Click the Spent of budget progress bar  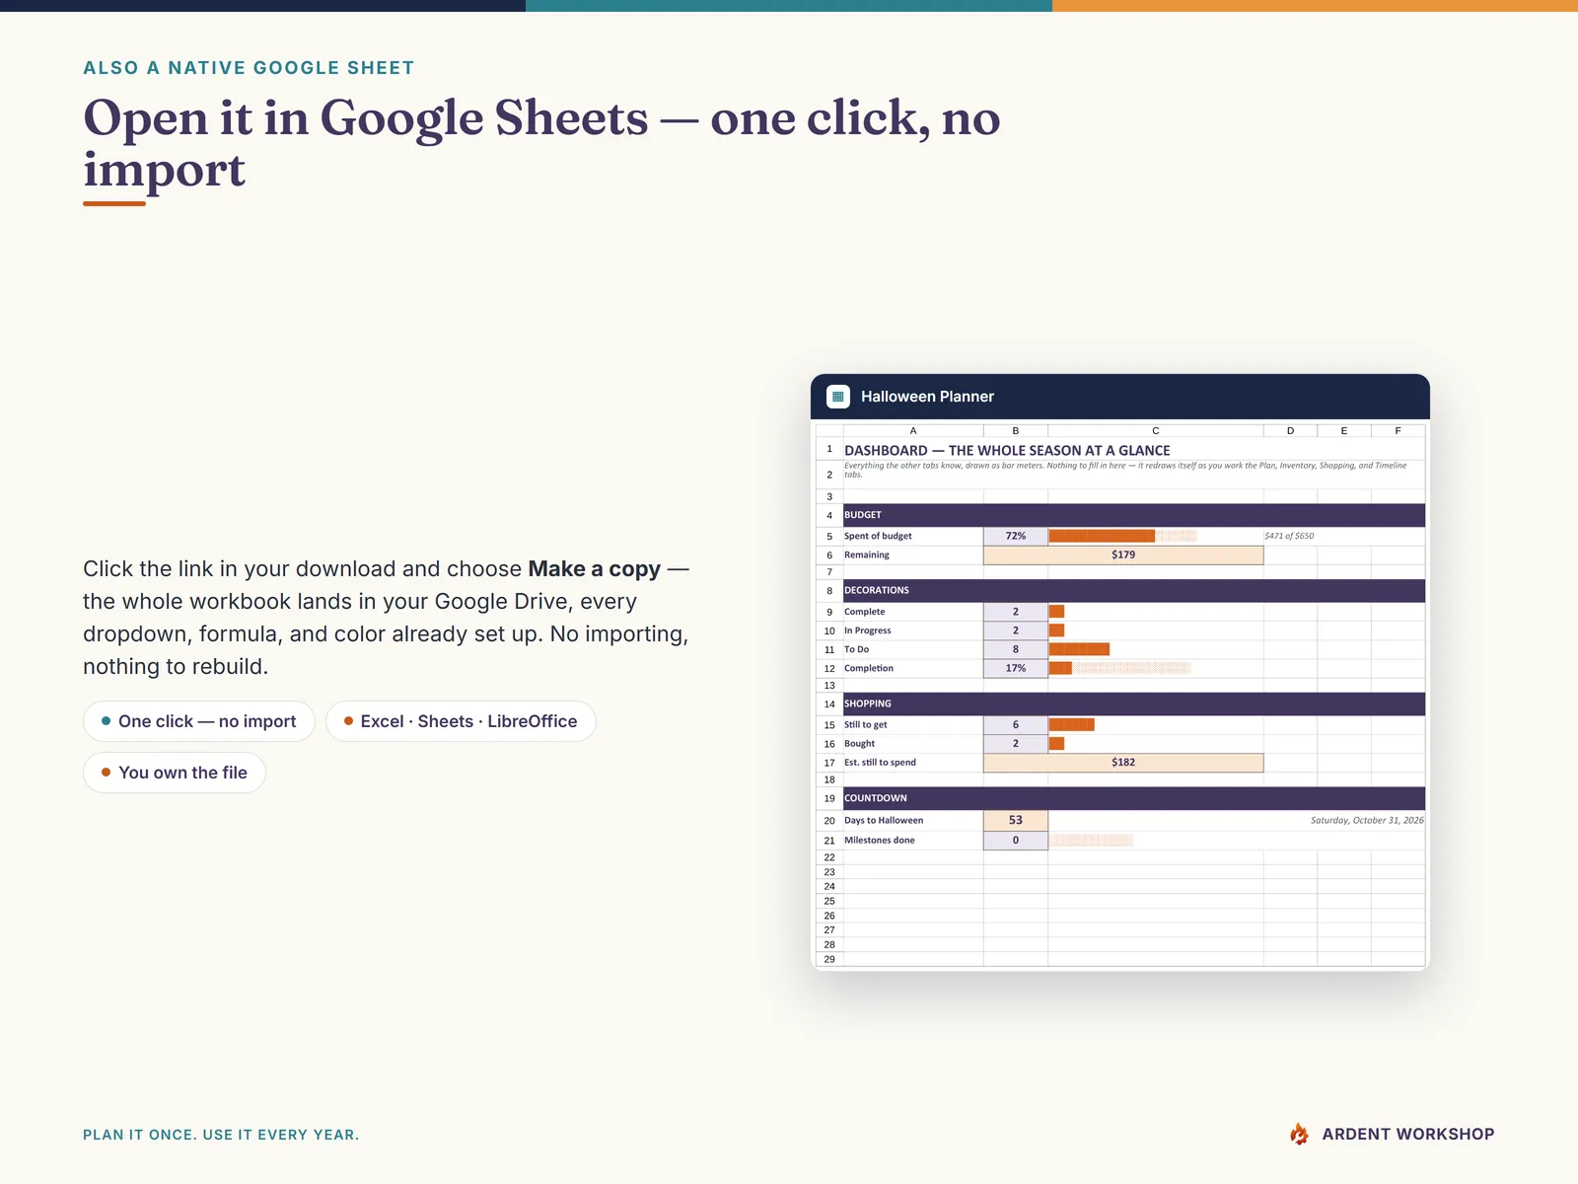click(1122, 536)
